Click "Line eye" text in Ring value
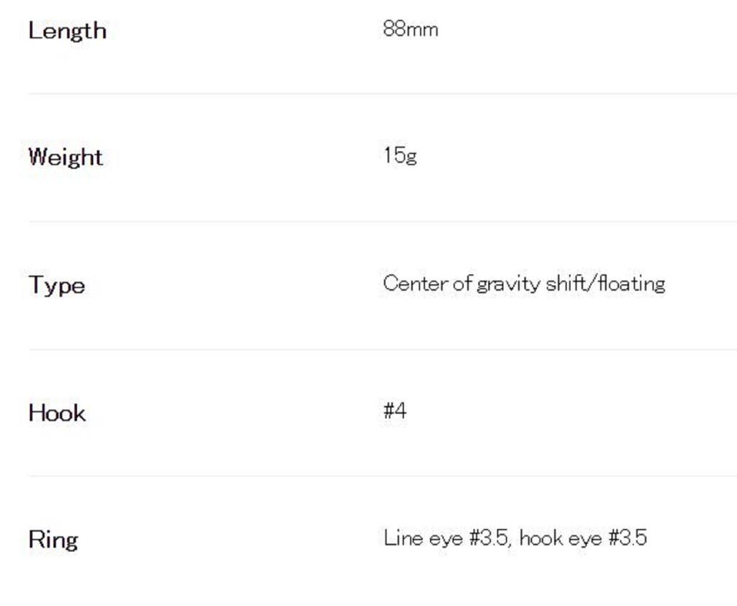Viewport: 737px width, 606px height. [x=423, y=538]
